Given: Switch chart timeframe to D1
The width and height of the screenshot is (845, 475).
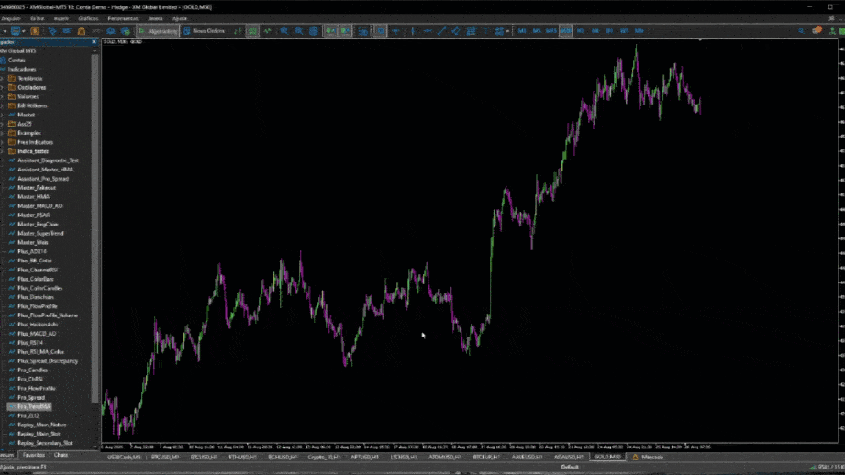Looking at the screenshot, I should (x=609, y=31).
